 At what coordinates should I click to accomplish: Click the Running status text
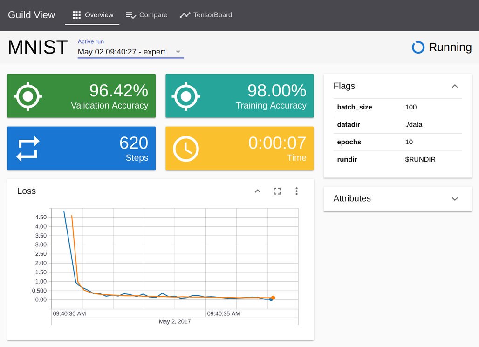click(450, 47)
